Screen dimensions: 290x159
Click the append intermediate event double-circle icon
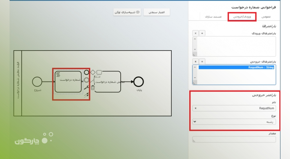(86, 80)
